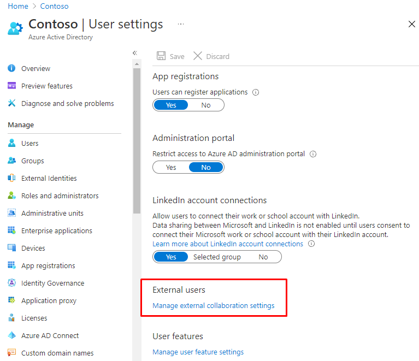The width and height of the screenshot is (419, 361).
Task: Click the External Identities icon
Action: click(11, 178)
